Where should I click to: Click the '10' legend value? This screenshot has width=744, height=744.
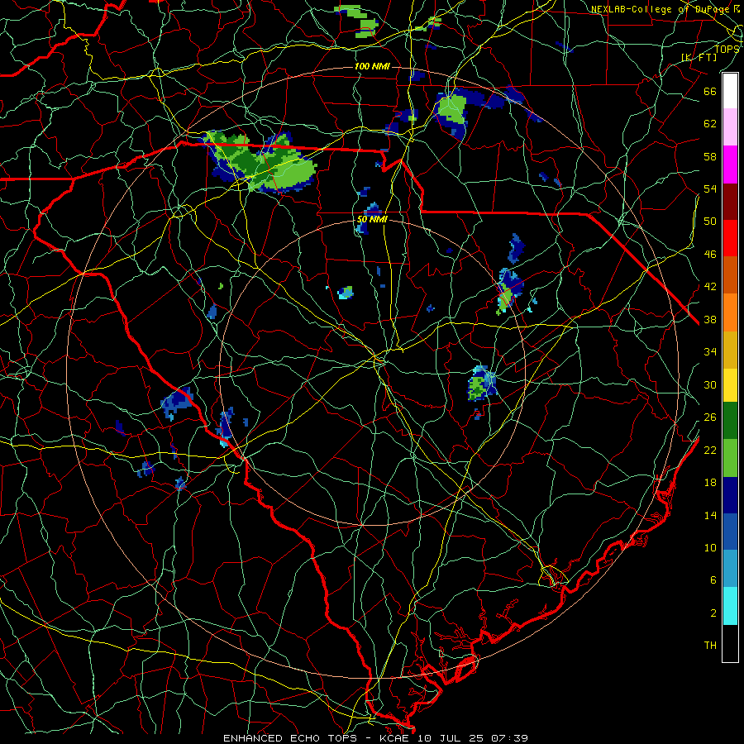[x=710, y=547]
